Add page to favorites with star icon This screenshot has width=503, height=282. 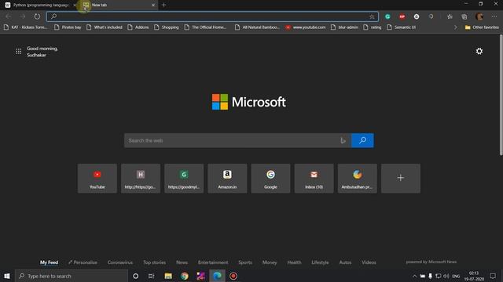(x=372, y=16)
